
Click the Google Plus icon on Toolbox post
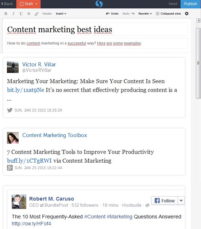tap(10, 168)
